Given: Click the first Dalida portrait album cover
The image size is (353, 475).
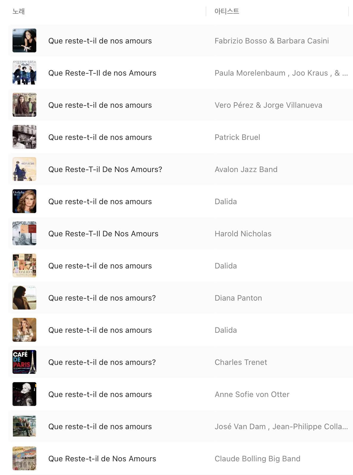Looking at the screenshot, I should 24,201.
